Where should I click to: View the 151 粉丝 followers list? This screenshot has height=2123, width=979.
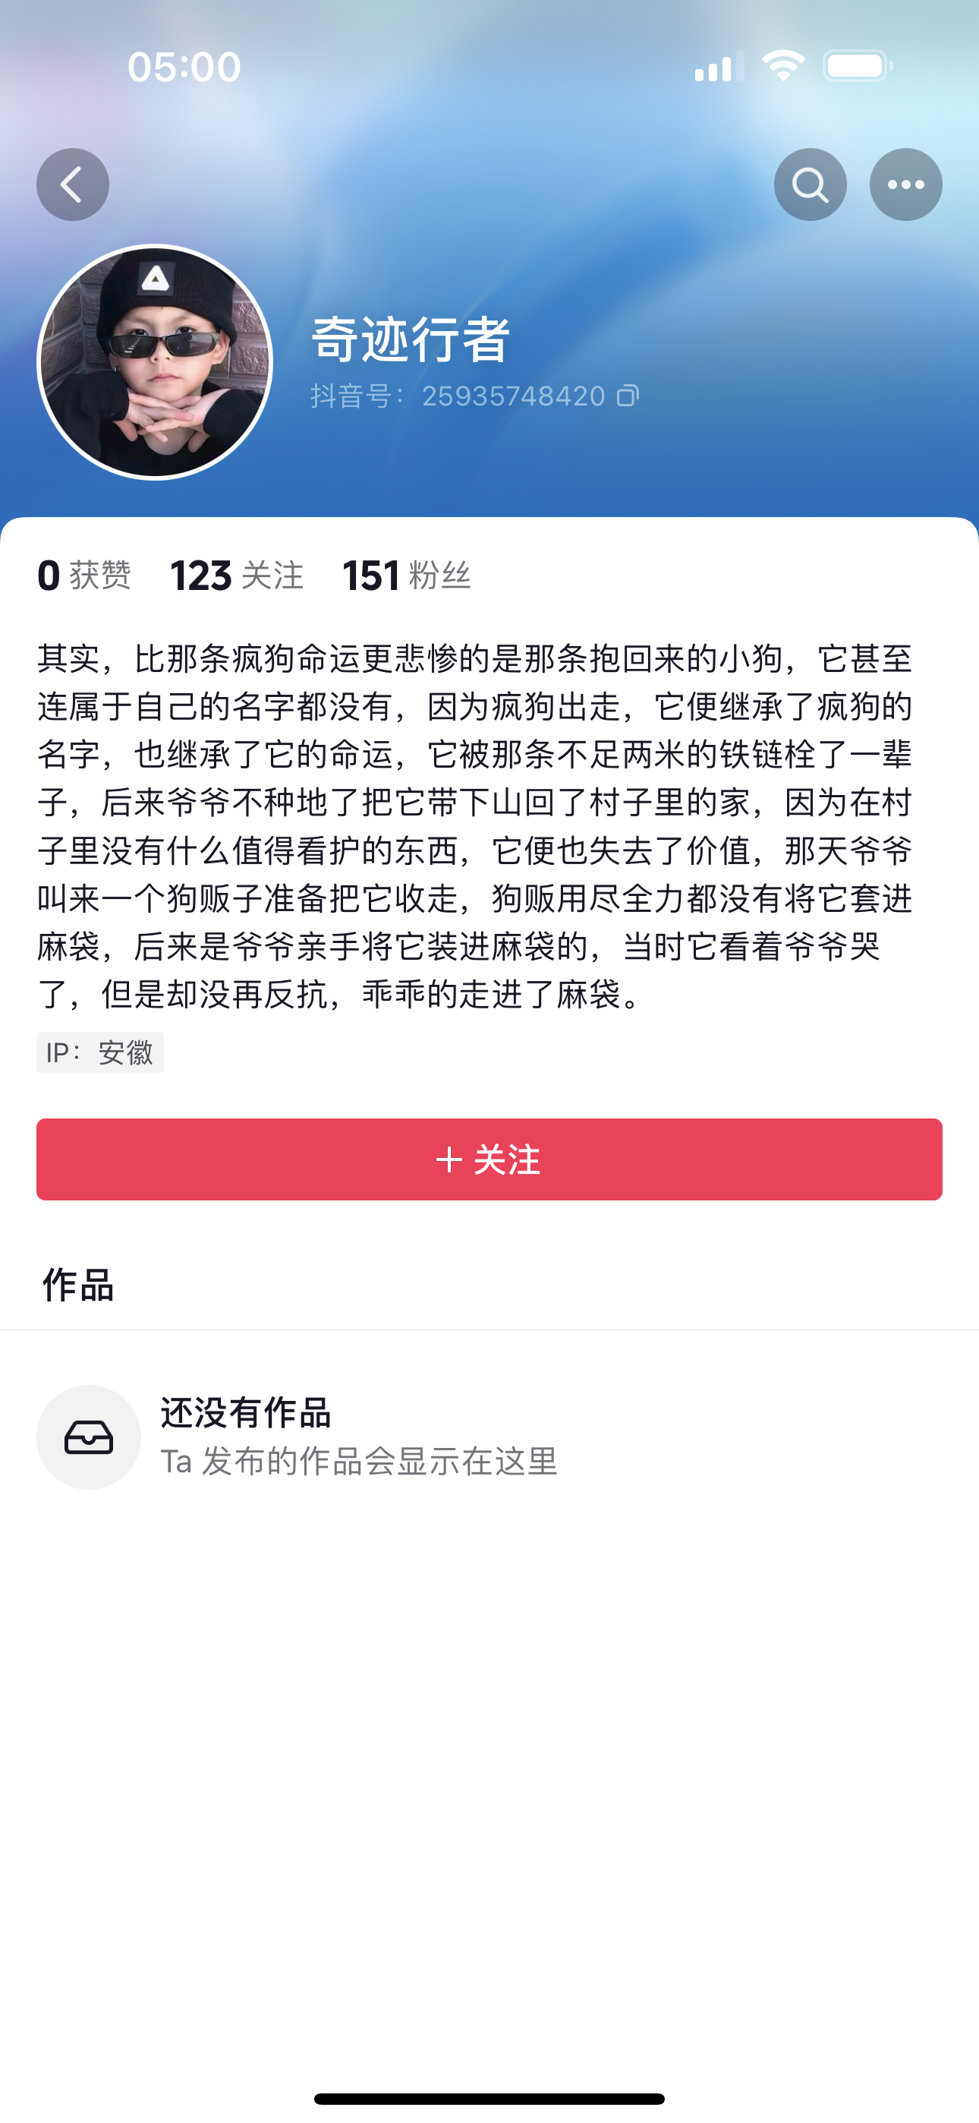point(406,576)
